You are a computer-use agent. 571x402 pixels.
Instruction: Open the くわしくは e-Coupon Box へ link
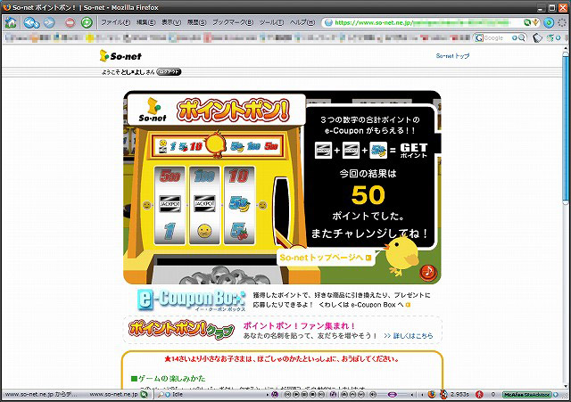[x=365, y=305]
